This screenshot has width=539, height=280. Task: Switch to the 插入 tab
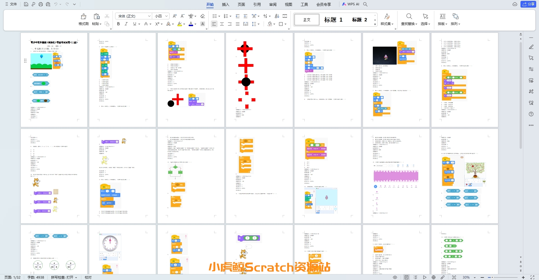click(225, 4)
